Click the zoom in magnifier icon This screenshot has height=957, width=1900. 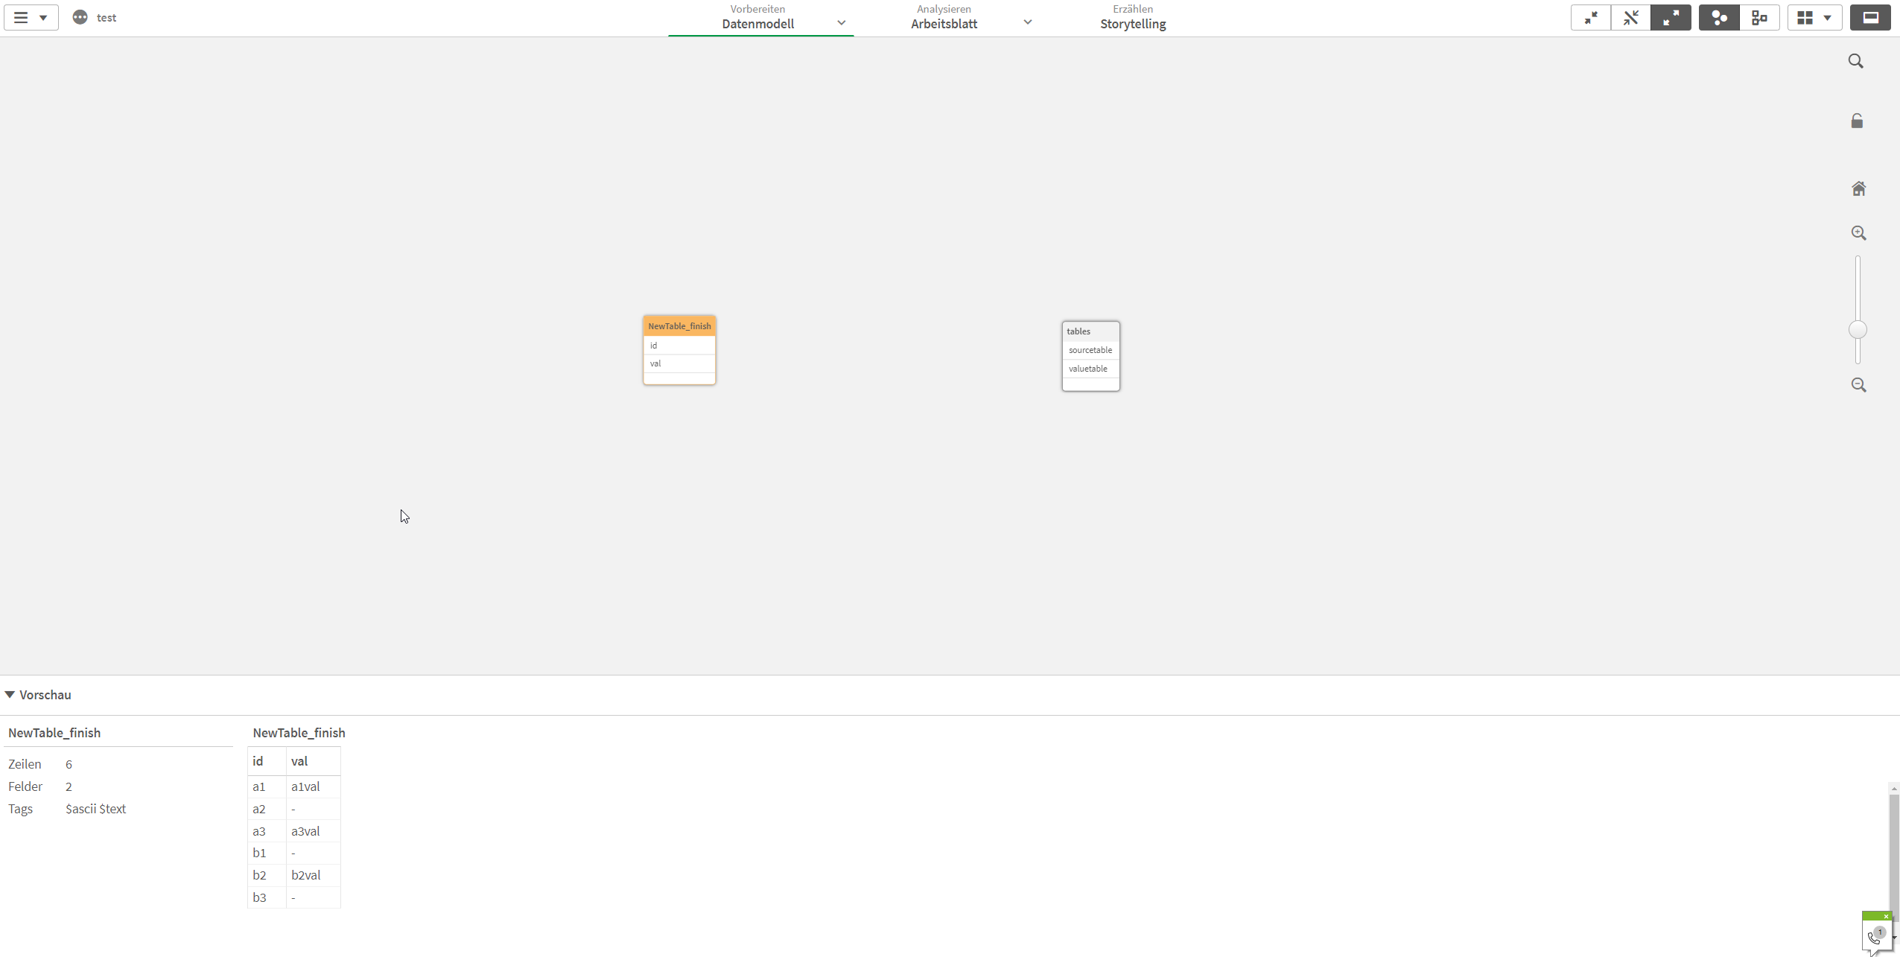click(1858, 233)
